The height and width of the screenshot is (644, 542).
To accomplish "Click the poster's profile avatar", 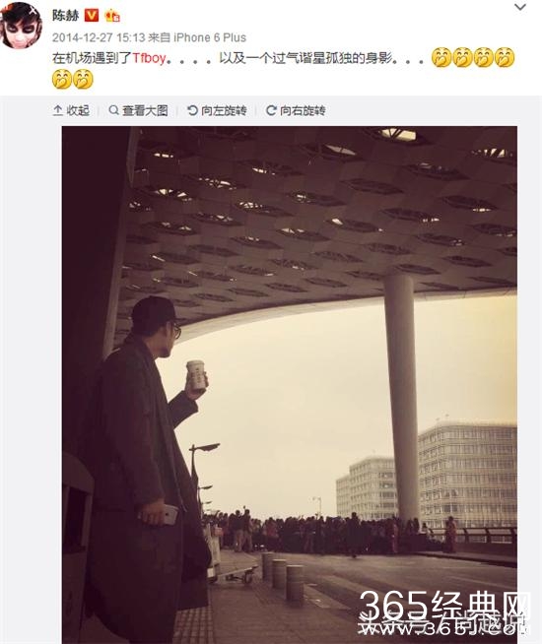I will [21, 26].
